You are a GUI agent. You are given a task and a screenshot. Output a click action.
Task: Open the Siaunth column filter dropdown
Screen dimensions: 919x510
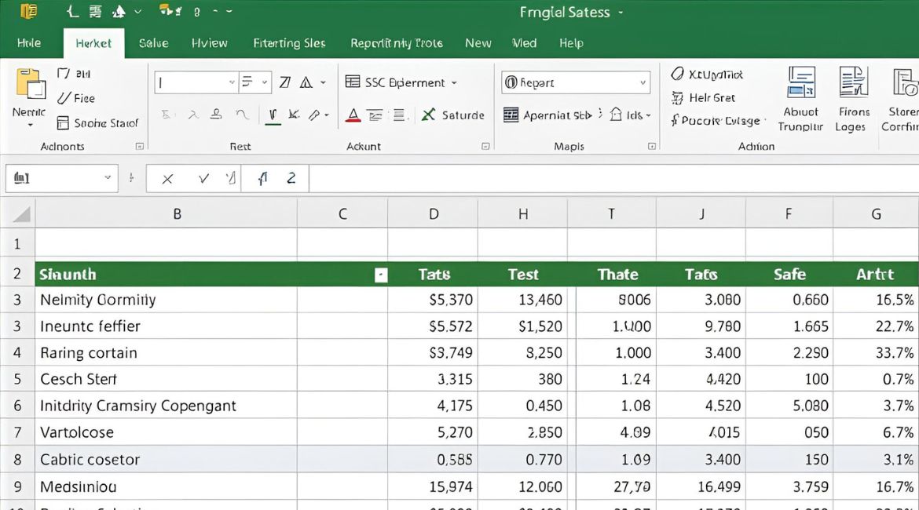tap(381, 275)
